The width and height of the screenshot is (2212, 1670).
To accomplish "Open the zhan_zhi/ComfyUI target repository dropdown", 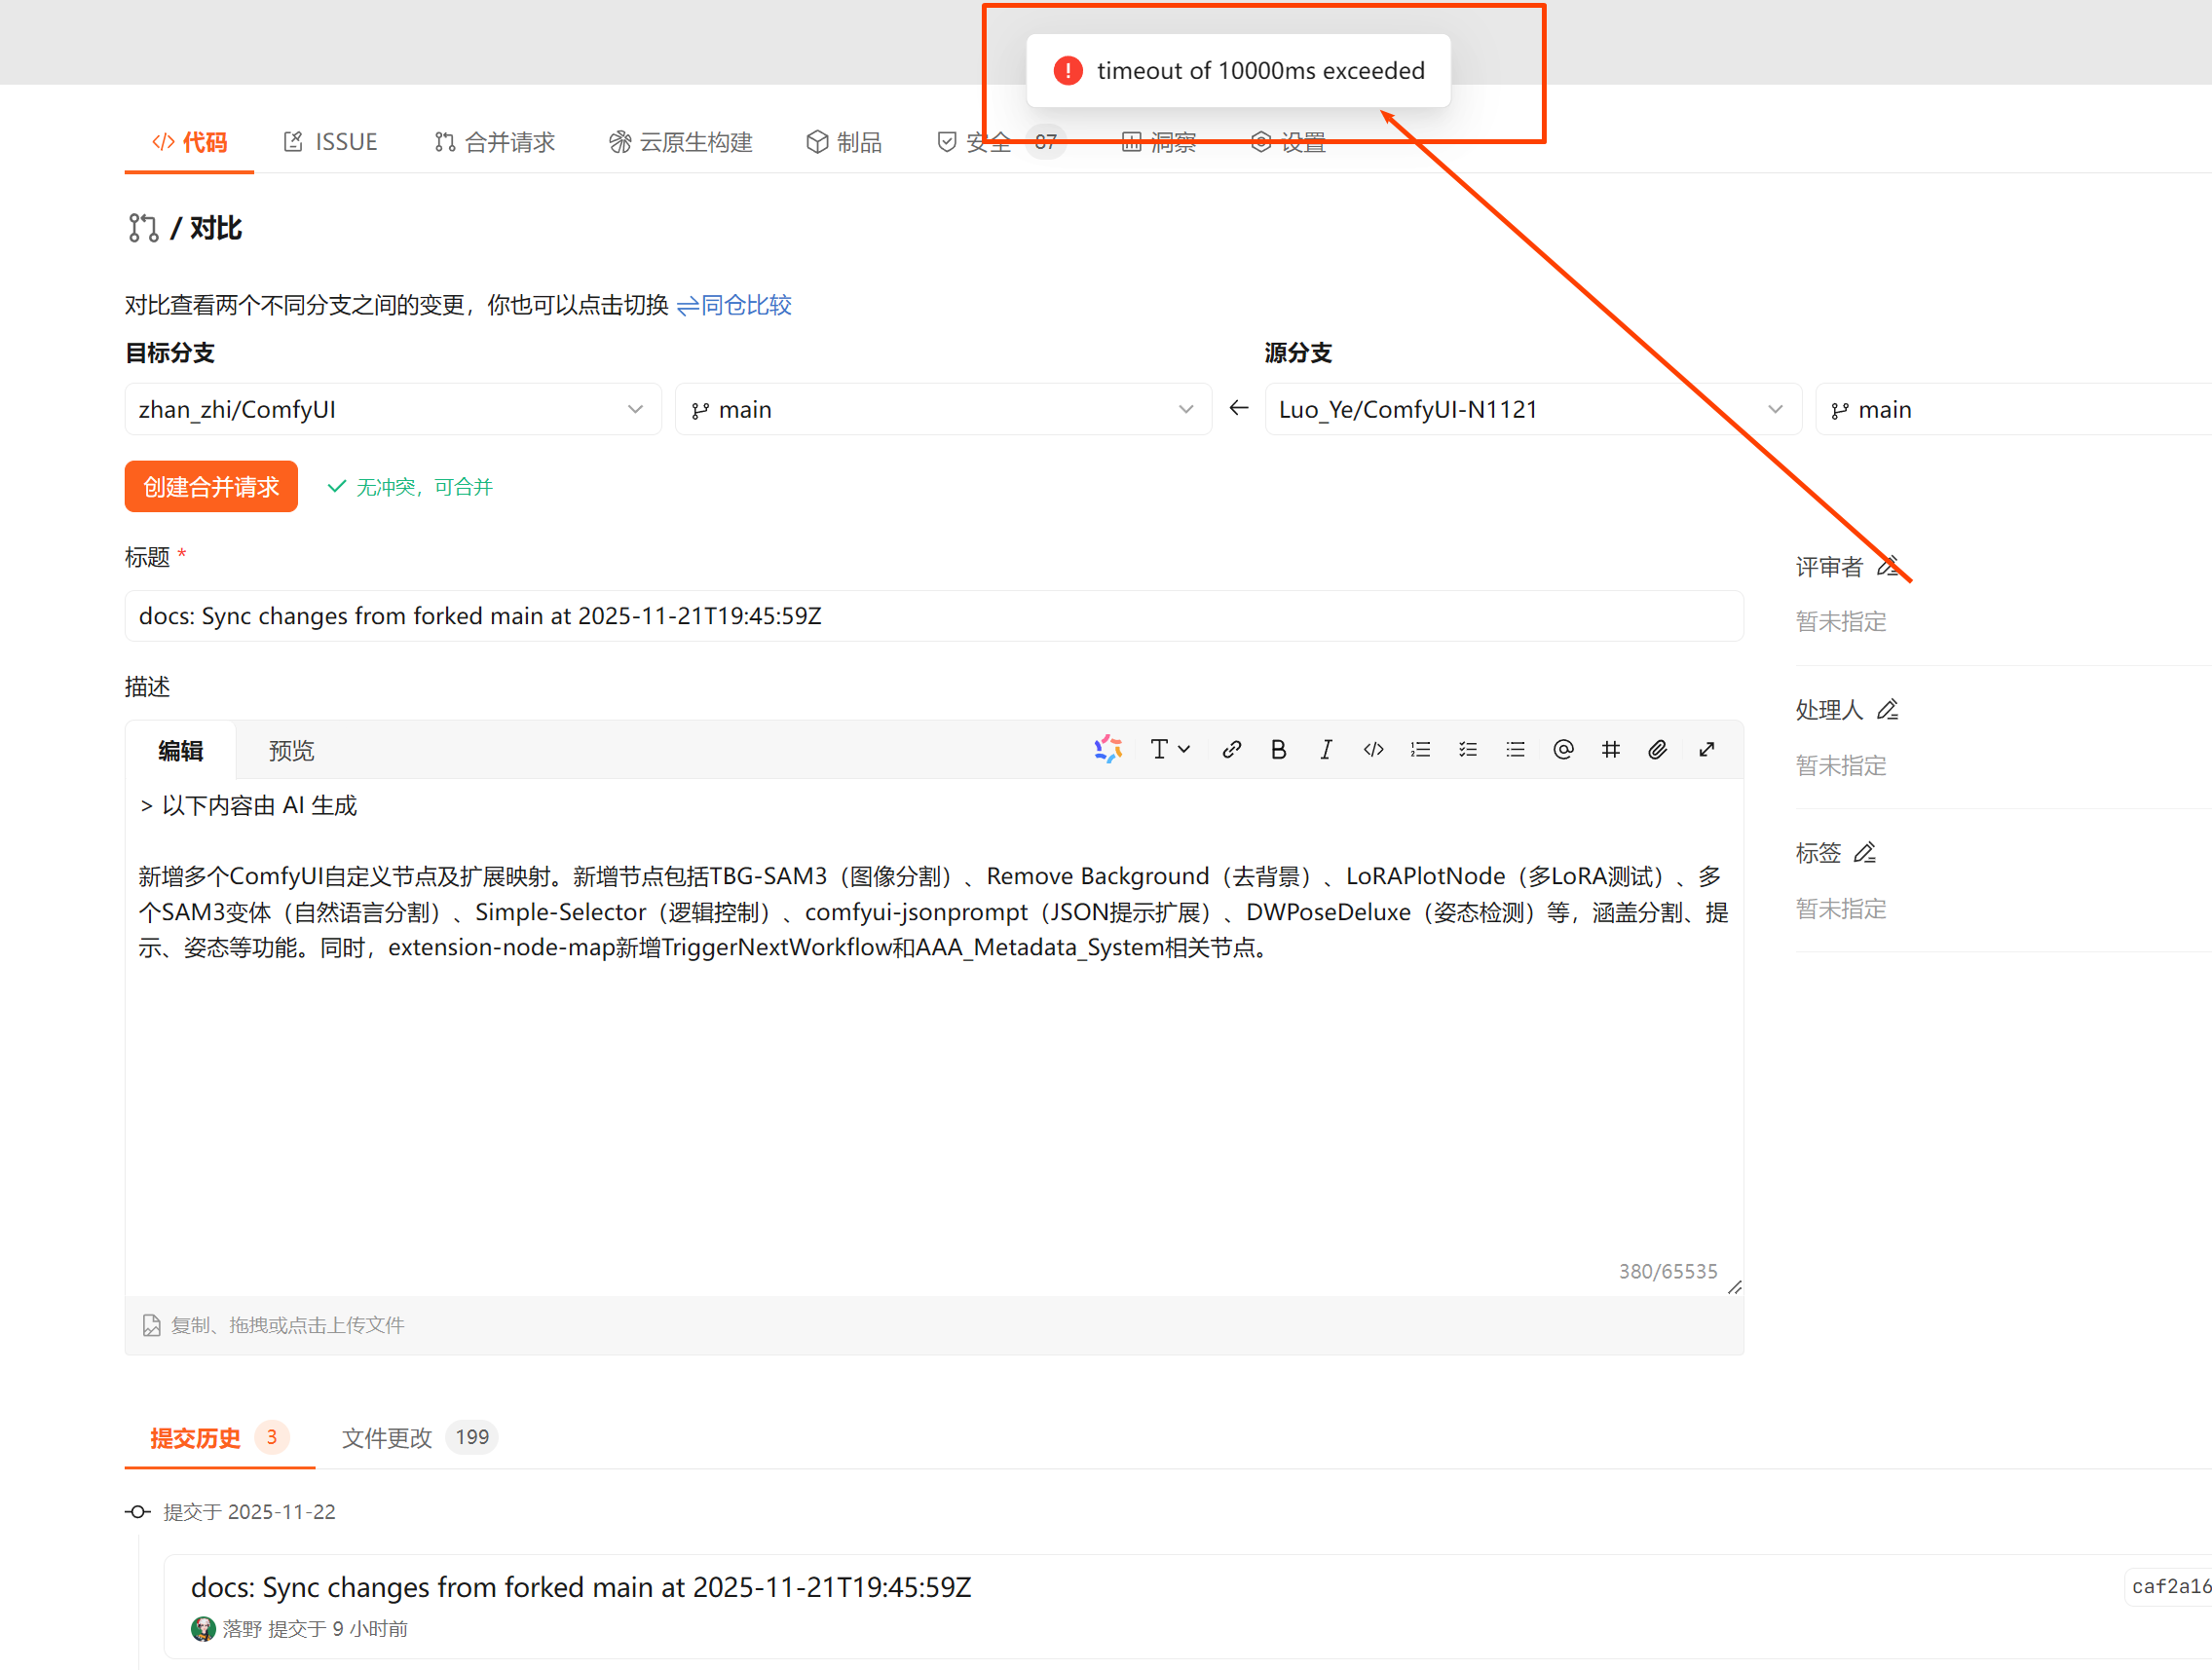I will (x=392, y=409).
